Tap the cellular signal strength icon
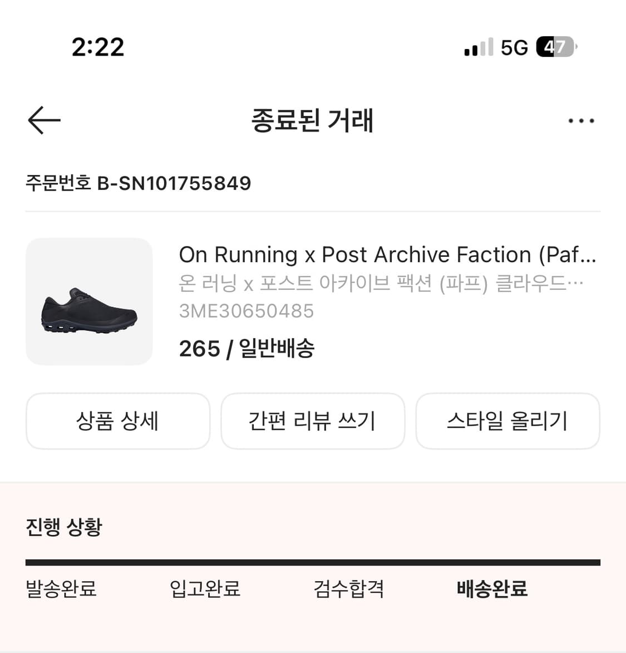Viewport: 626px width, 653px height. [x=479, y=47]
